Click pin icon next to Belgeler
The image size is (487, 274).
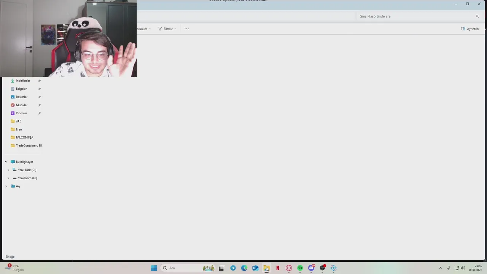click(39, 89)
